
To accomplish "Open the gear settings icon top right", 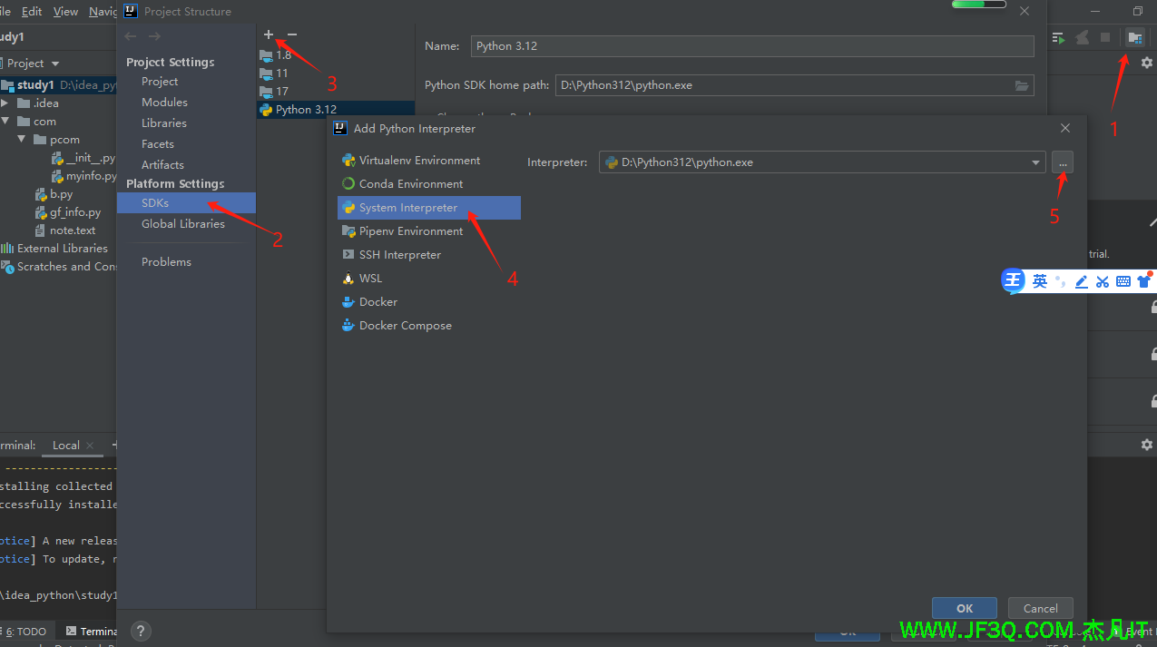I will 1146,63.
